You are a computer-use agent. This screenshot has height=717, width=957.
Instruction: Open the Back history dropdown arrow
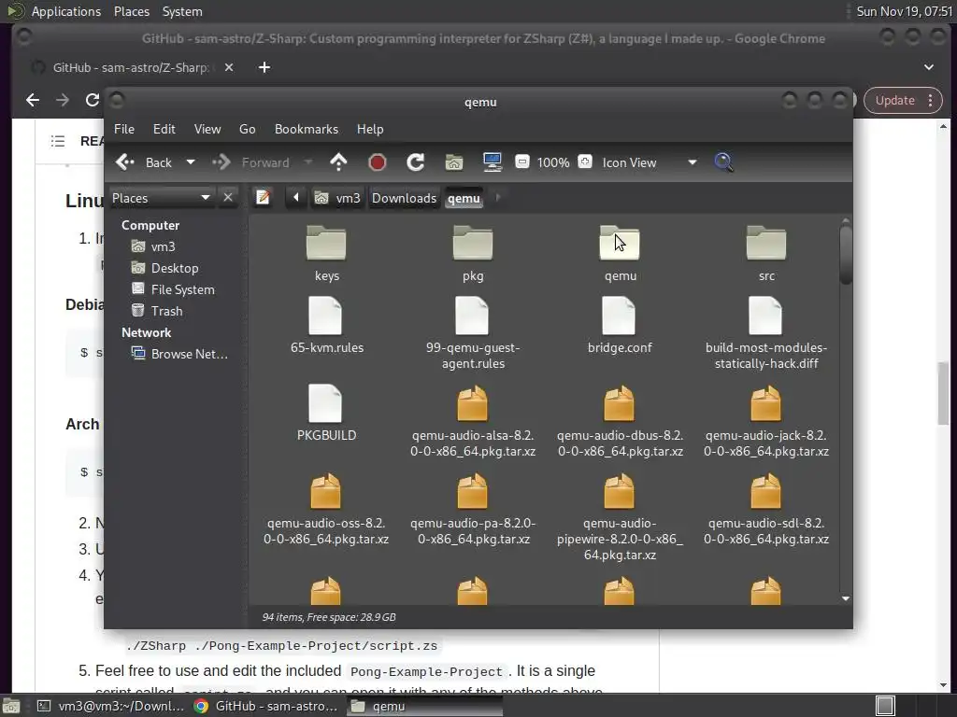point(191,162)
